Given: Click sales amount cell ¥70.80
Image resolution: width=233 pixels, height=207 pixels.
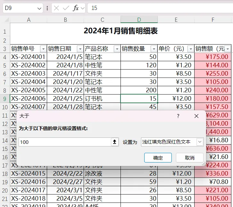Looking at the screenshot, I should 213,182.
